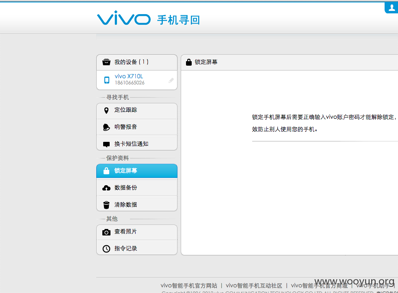The width and height of the screenshot is (398, 293).
Task: Click 保护资料 section label
Action: (x=117, y=158)
